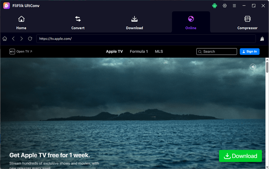This screenshot has height=169, width=269.
Task: Click the green Download button
Action: pos(240,156)
